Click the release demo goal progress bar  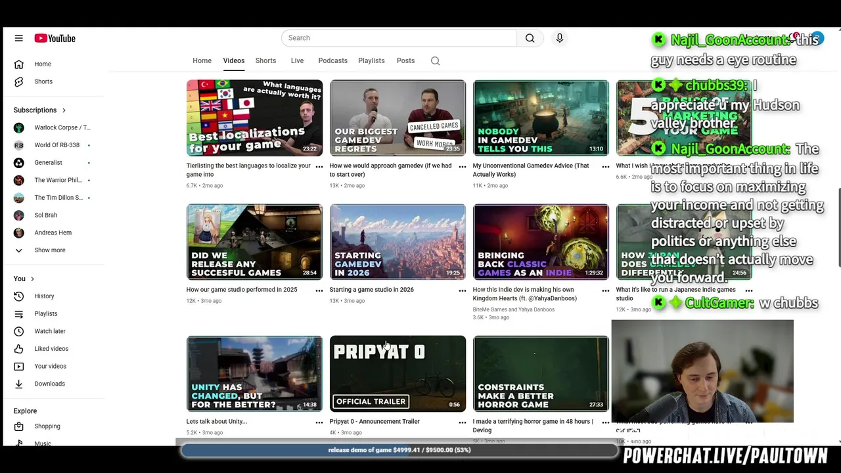coord(399,450)
